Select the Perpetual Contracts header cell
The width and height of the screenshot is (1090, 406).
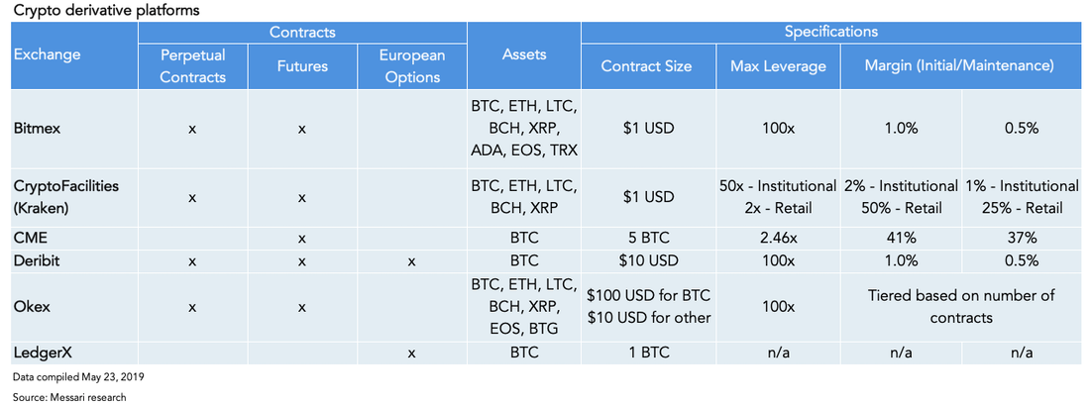pyautogui.click(x=192, y=66)
